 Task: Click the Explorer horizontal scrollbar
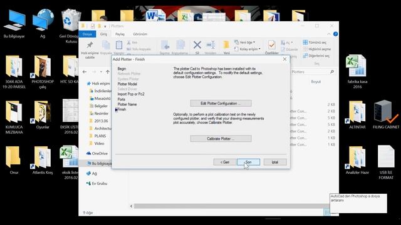pyautogui.click(x=231, y=206)
